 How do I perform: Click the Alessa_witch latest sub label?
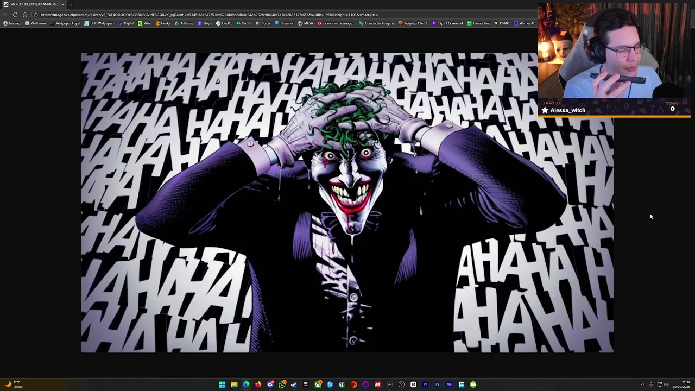[567, 110]
